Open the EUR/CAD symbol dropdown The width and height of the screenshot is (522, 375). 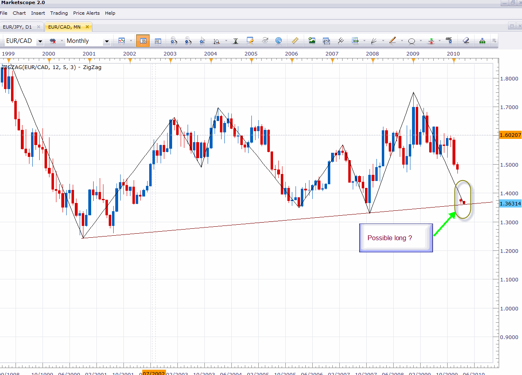(x=40, y=41)
